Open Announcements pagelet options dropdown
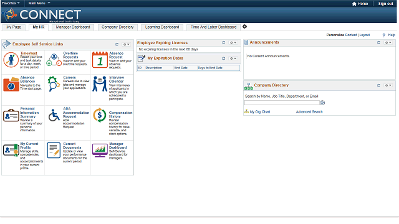 (388, 42)
